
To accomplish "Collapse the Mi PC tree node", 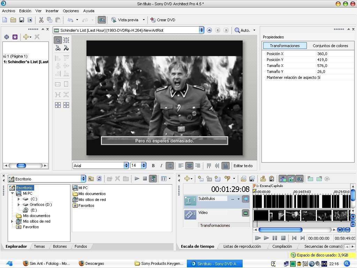I will 13,193.
